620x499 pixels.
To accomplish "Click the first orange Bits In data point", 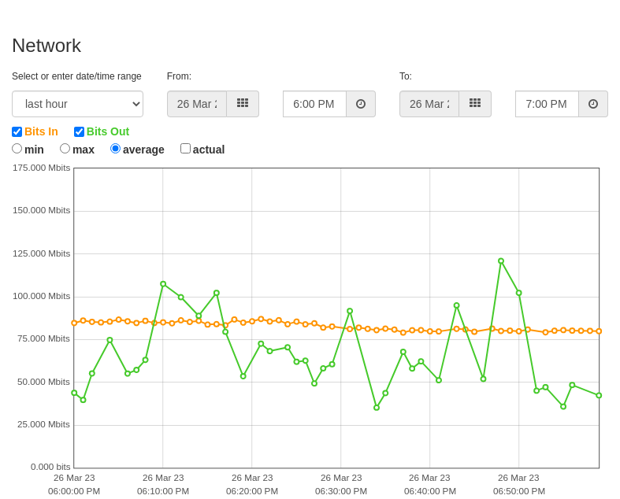I will pos(74,323).
